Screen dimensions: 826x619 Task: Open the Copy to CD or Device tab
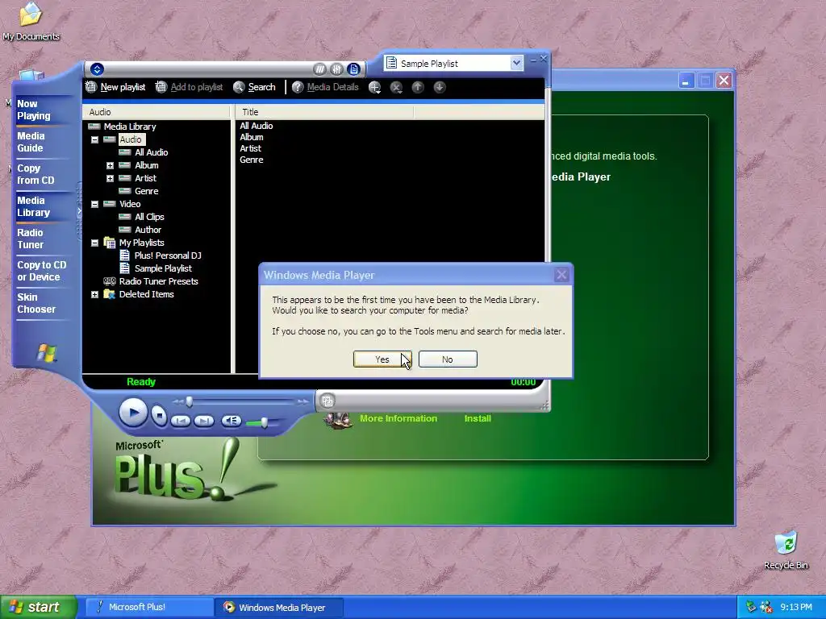click(42, 271)
